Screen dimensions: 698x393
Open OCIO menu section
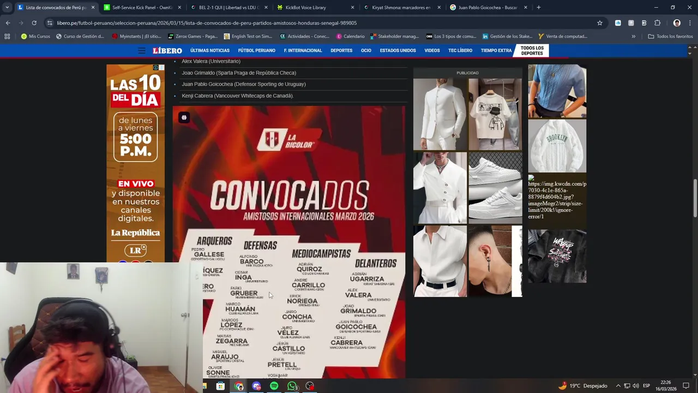pos(366,50)
